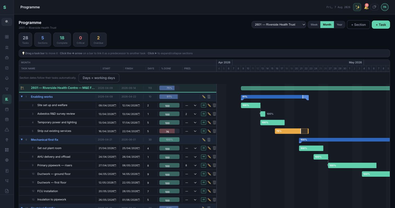This screenshot has width=395, height=208.
Task: Open the search icon in the sidebar
Action: [7, 22]
